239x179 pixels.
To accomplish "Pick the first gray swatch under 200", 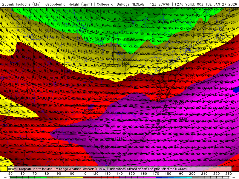I will (x=195, y=178).
